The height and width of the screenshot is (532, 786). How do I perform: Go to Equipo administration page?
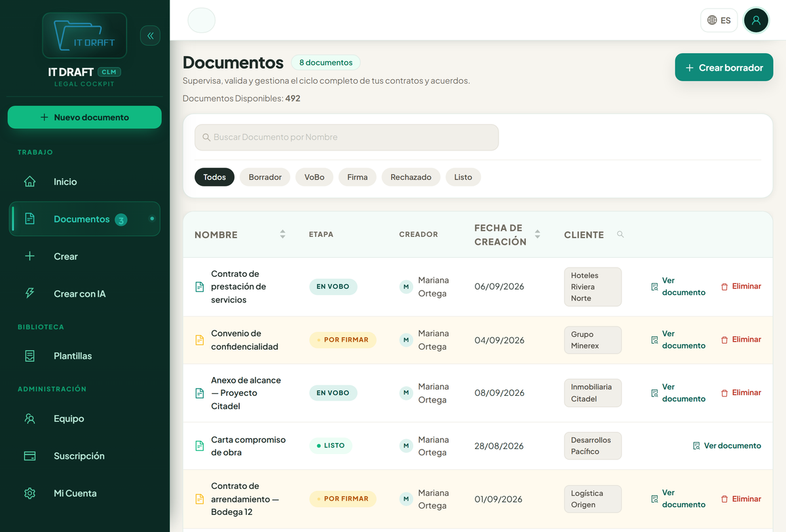[x=84, y=419]
